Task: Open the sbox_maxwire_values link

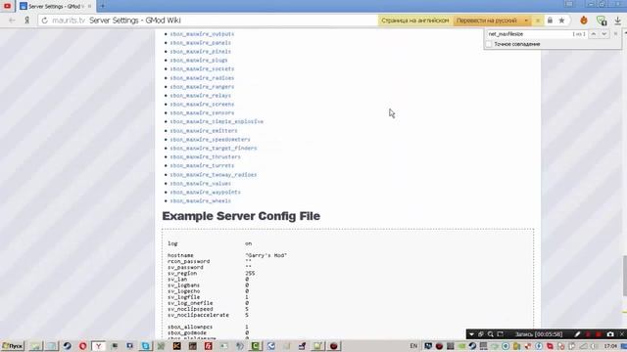Action: coord(200,183)
